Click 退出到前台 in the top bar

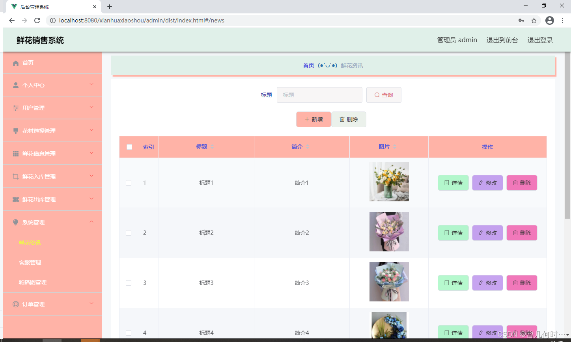click(502, 40)
